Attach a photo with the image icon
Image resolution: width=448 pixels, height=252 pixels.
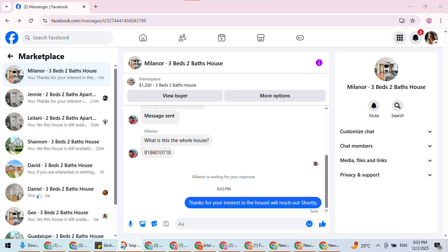(x=142, y=224)
